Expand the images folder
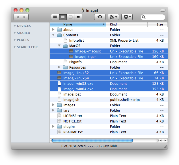The width and height of the screenshot is (179, 165). click(53, 105)
